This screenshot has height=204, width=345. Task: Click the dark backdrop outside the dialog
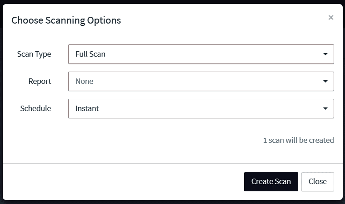tap(173, 202)
